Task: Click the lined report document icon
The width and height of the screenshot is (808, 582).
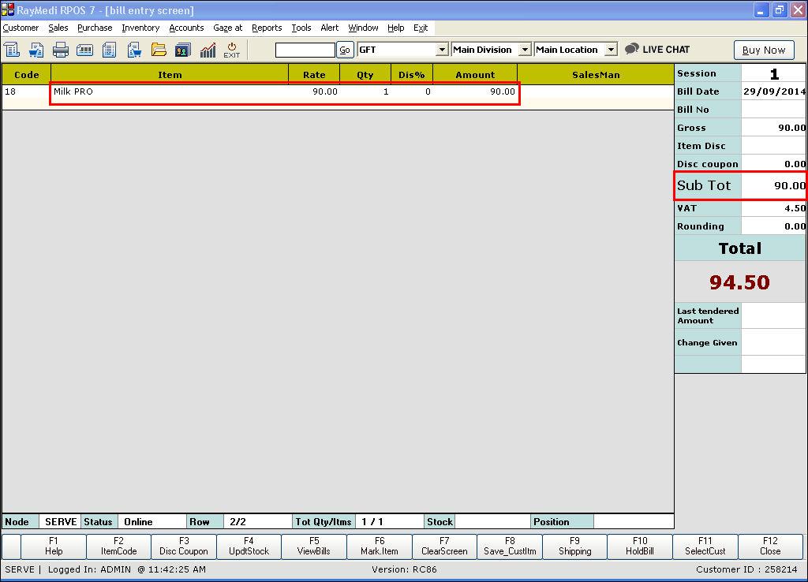Action: [109, 50]
